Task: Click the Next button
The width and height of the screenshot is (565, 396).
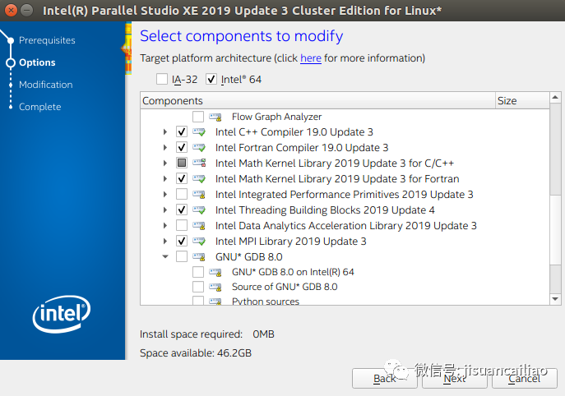Action: tap(454, 379)
